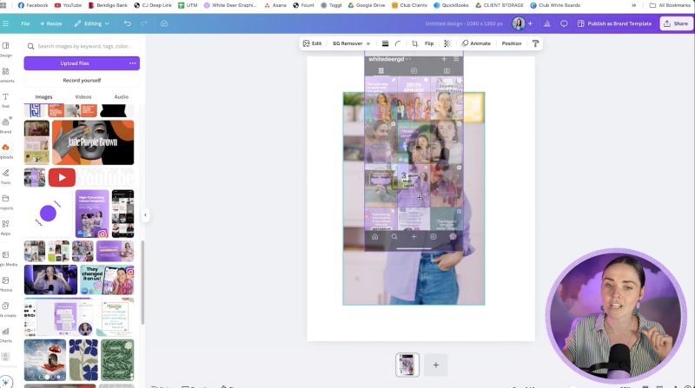Image resolution: width=695 pixels, height=388 pixels.
Task: Select the purple circle graphic upload
Action: [x=48, y=214]
